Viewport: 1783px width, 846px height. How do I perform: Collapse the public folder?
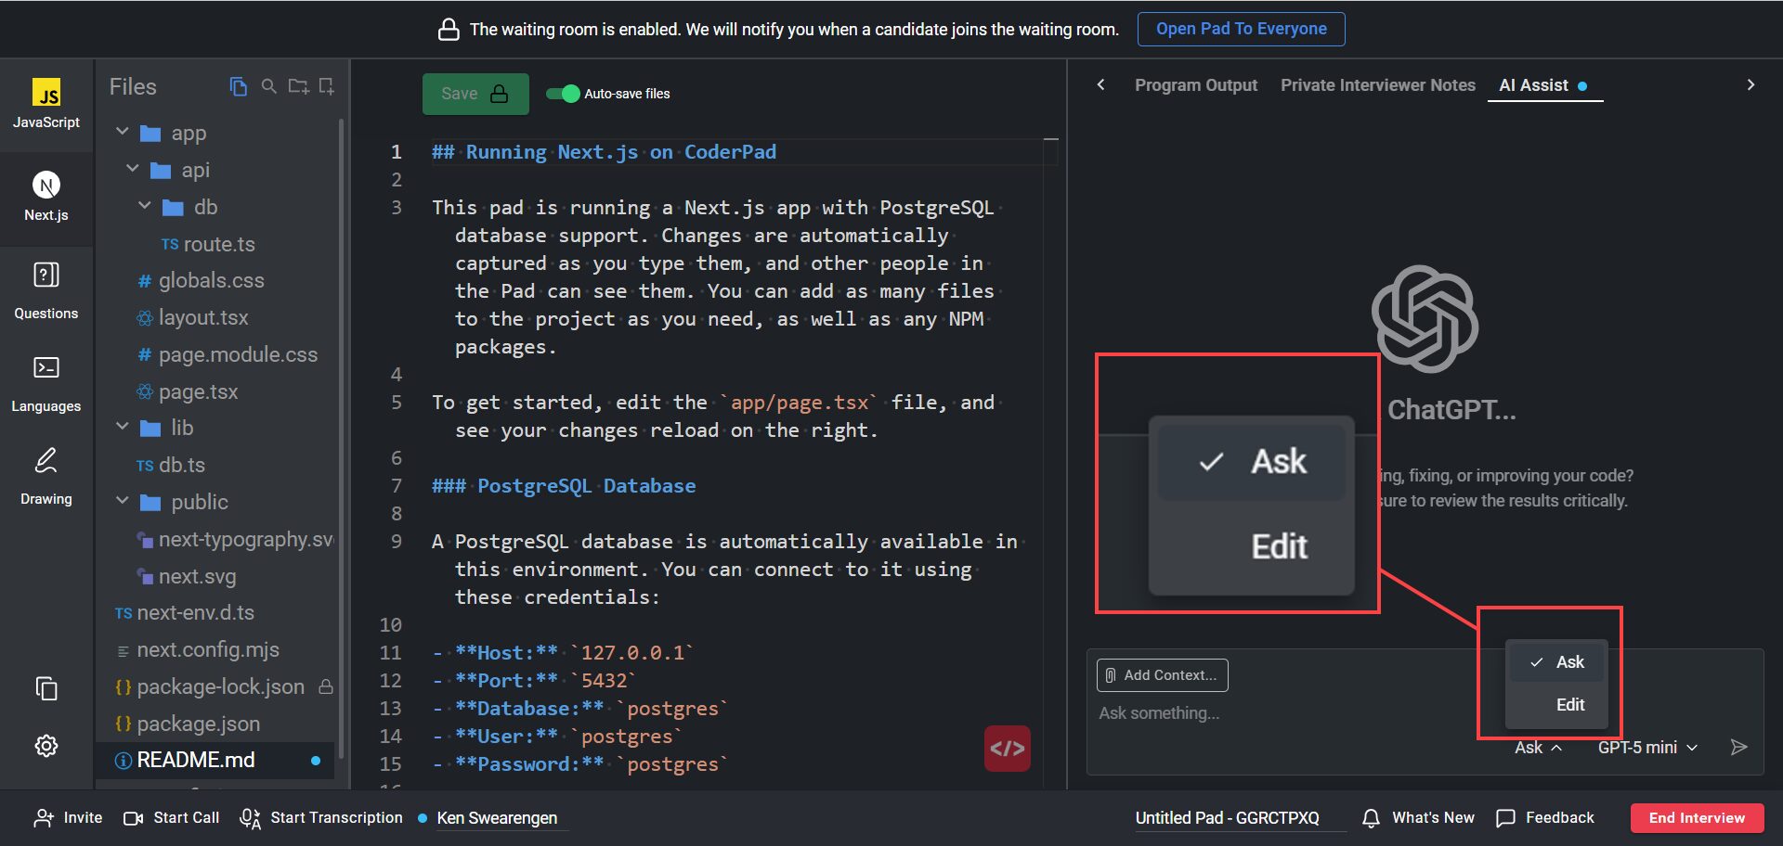click(123, 502)
